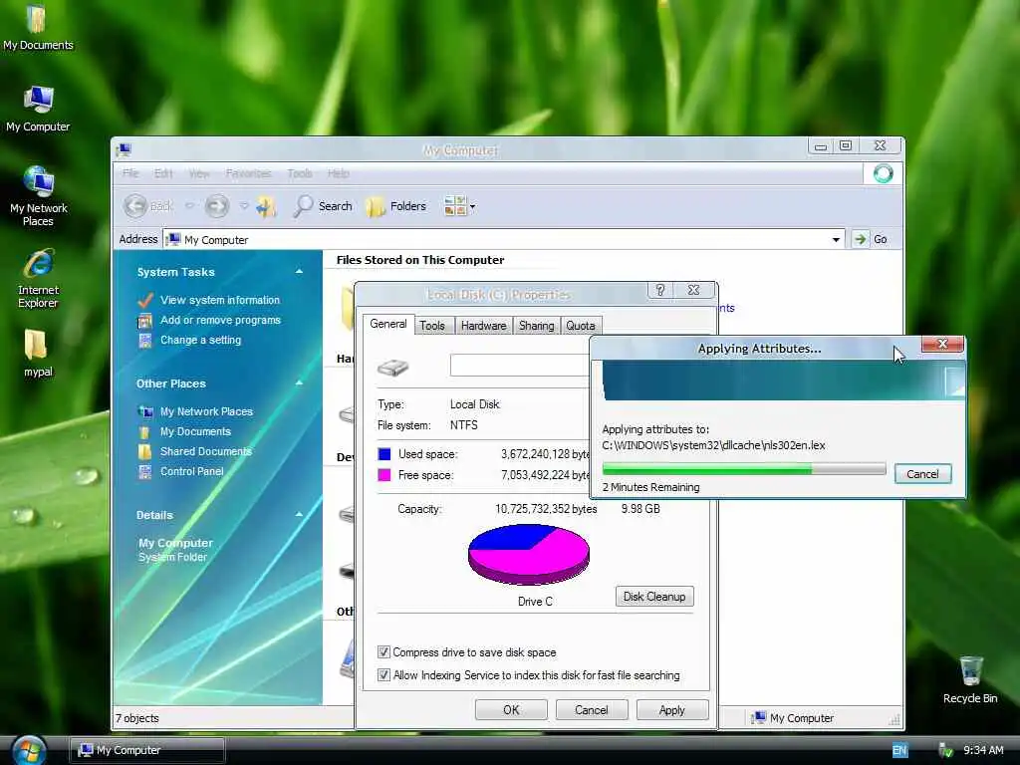The height and width of the screenshot is (765, 1020).
Task: Click the blue Used space color swatch
Action: pos(384,454)
